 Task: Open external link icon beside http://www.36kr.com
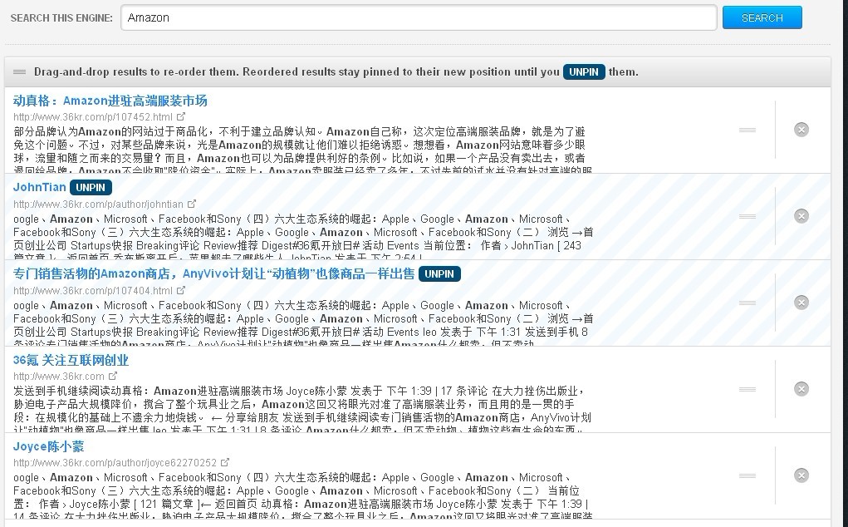[112, 376]
